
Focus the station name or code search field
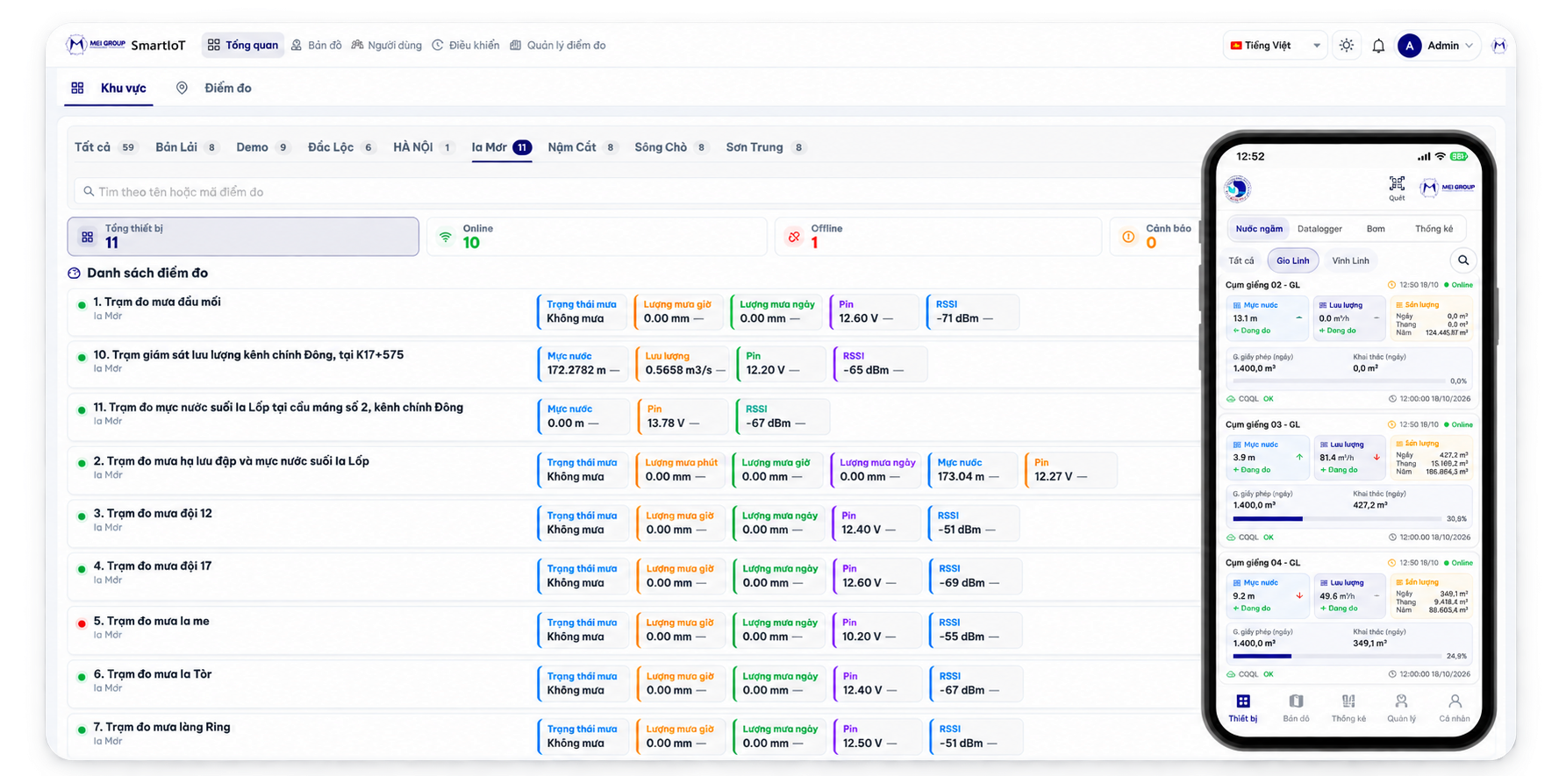click(x=636, y=191)
